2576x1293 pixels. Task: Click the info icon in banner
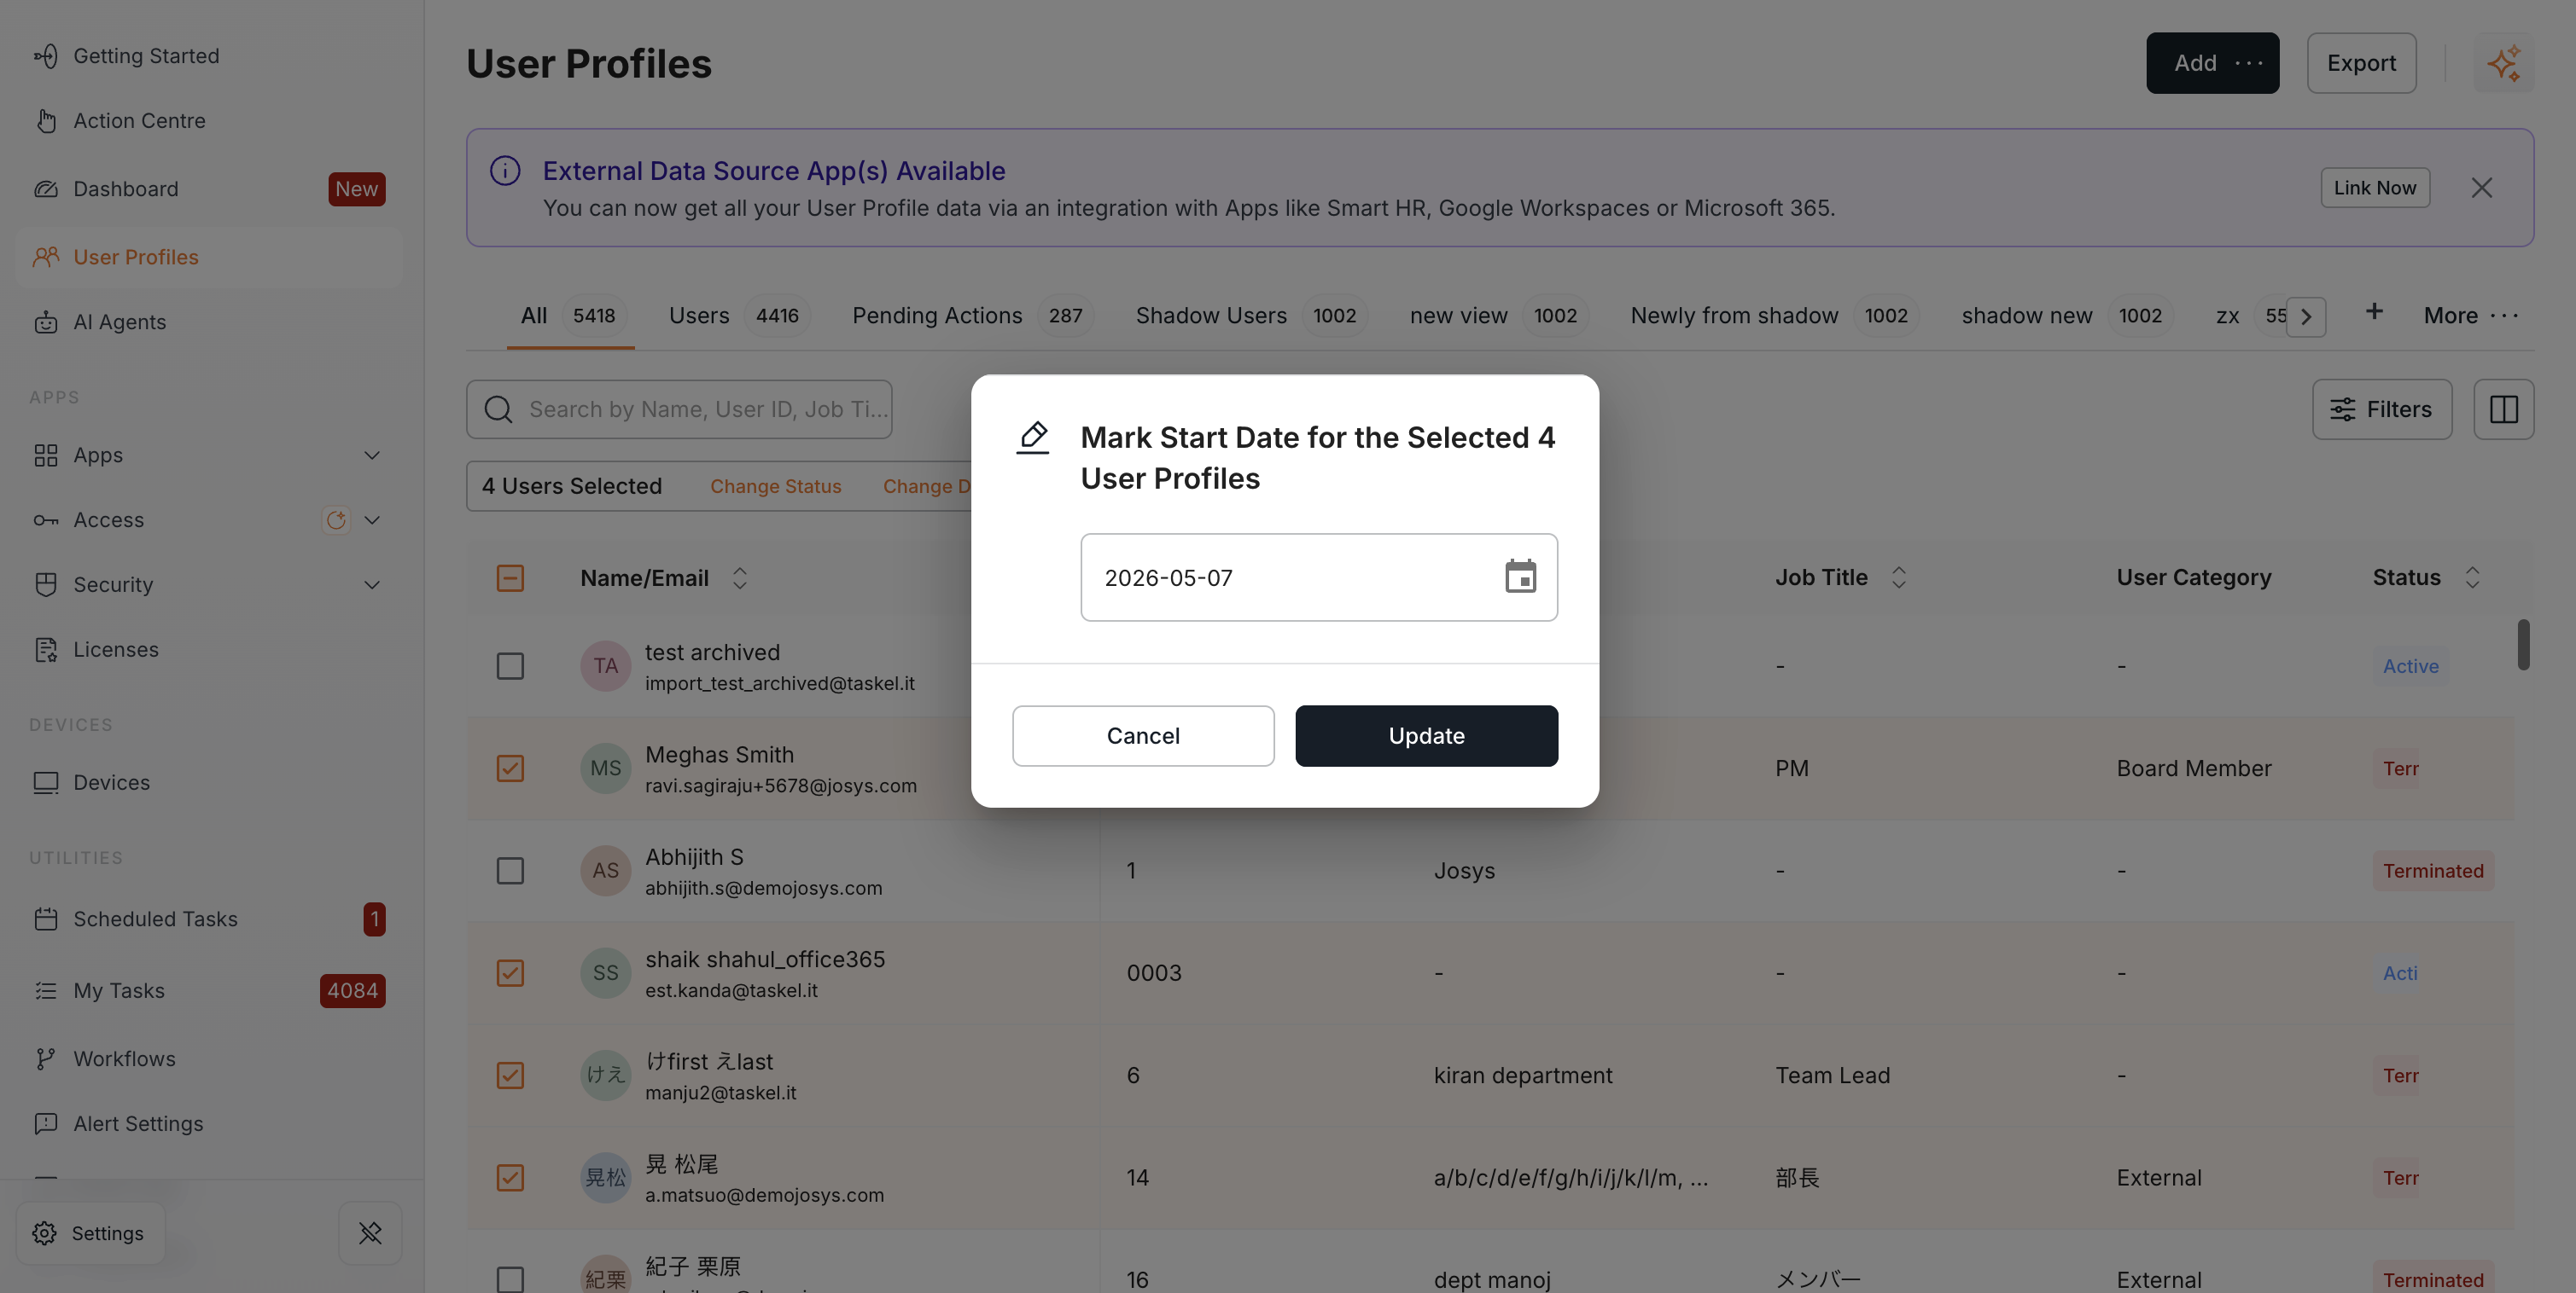coord(505,171)
